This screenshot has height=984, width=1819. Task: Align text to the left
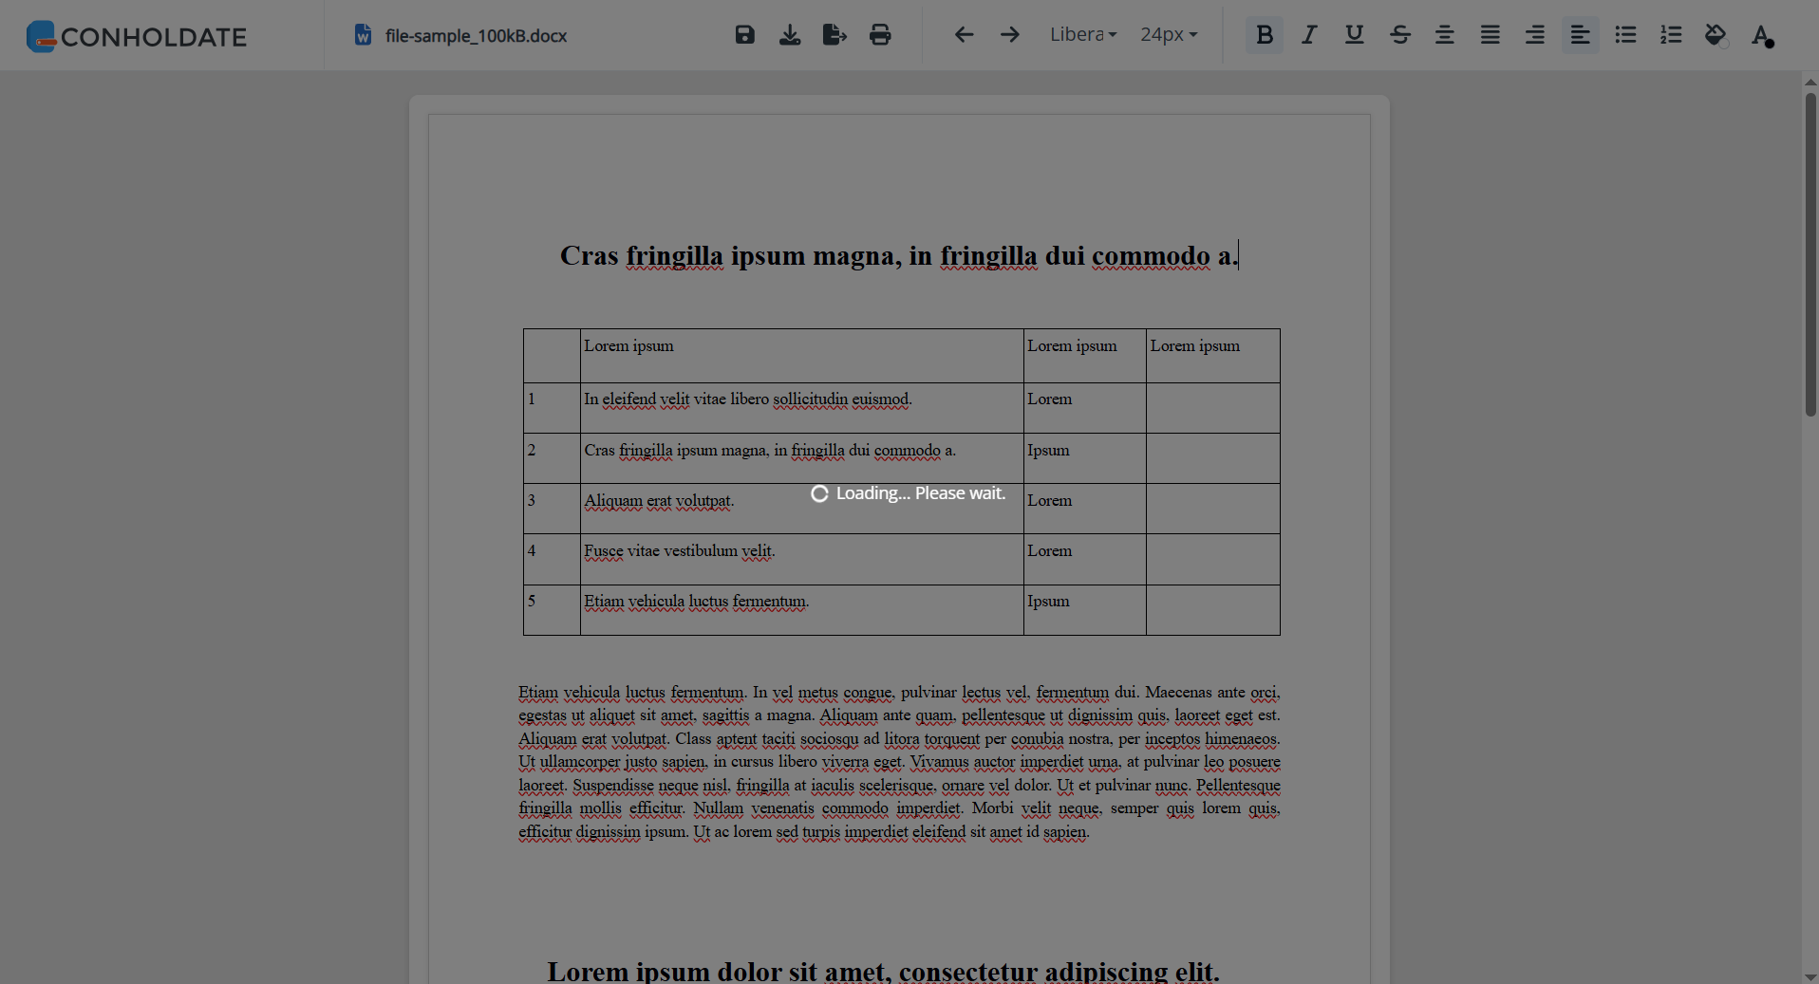[1581, 35]
